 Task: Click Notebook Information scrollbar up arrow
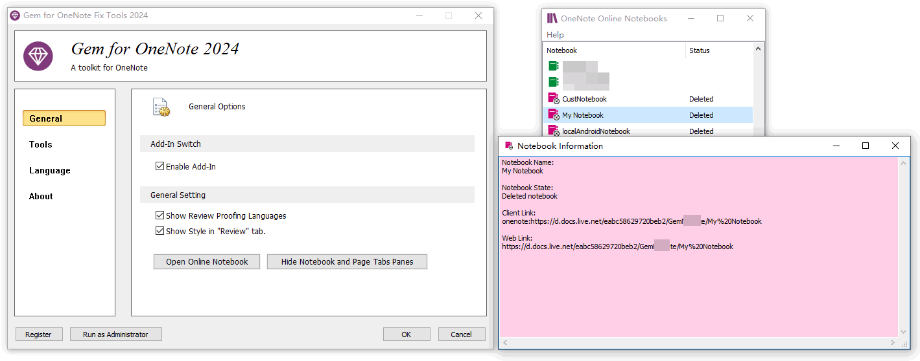click(903, 162)
